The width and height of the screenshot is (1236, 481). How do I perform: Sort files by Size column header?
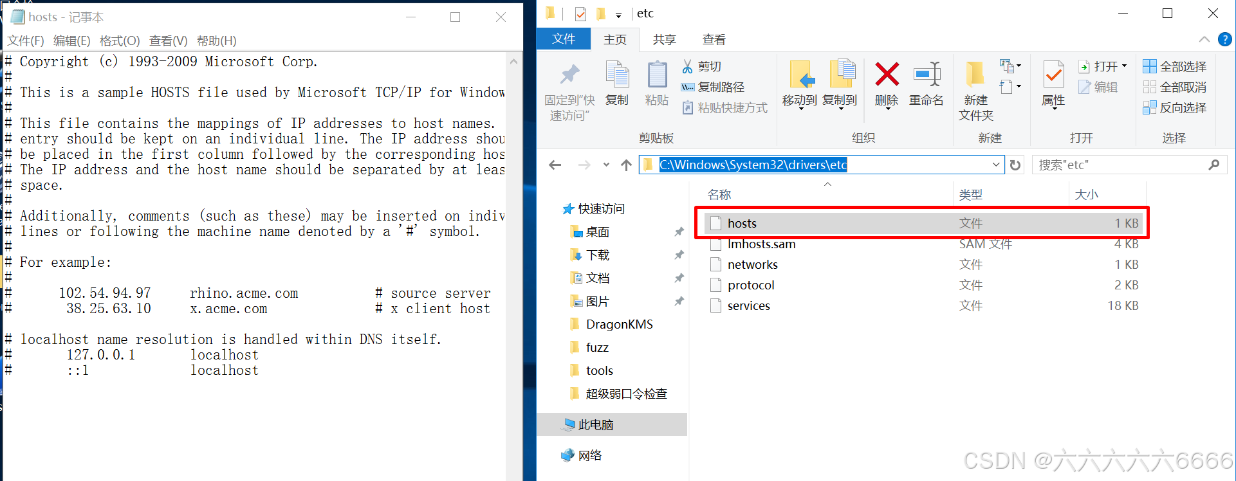1107,194
